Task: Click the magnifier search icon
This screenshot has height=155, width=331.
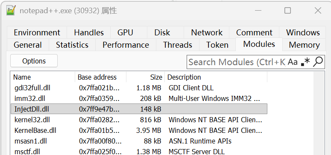Action: coord(318,62)
